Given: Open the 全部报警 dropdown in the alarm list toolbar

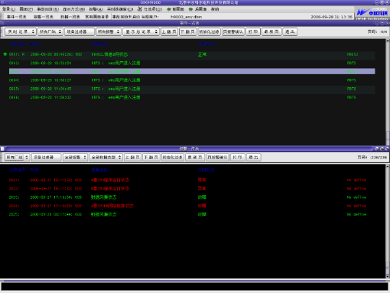Looking at the screenshot, I should click(x=75, y=158).
